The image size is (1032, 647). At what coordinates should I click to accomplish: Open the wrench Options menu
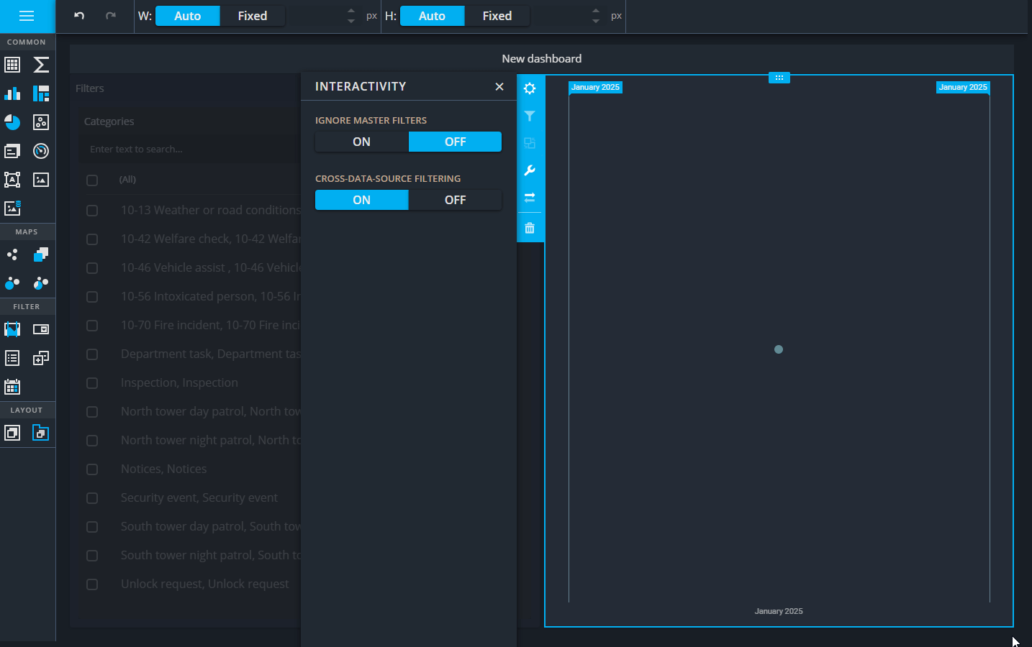pos(530,170)
